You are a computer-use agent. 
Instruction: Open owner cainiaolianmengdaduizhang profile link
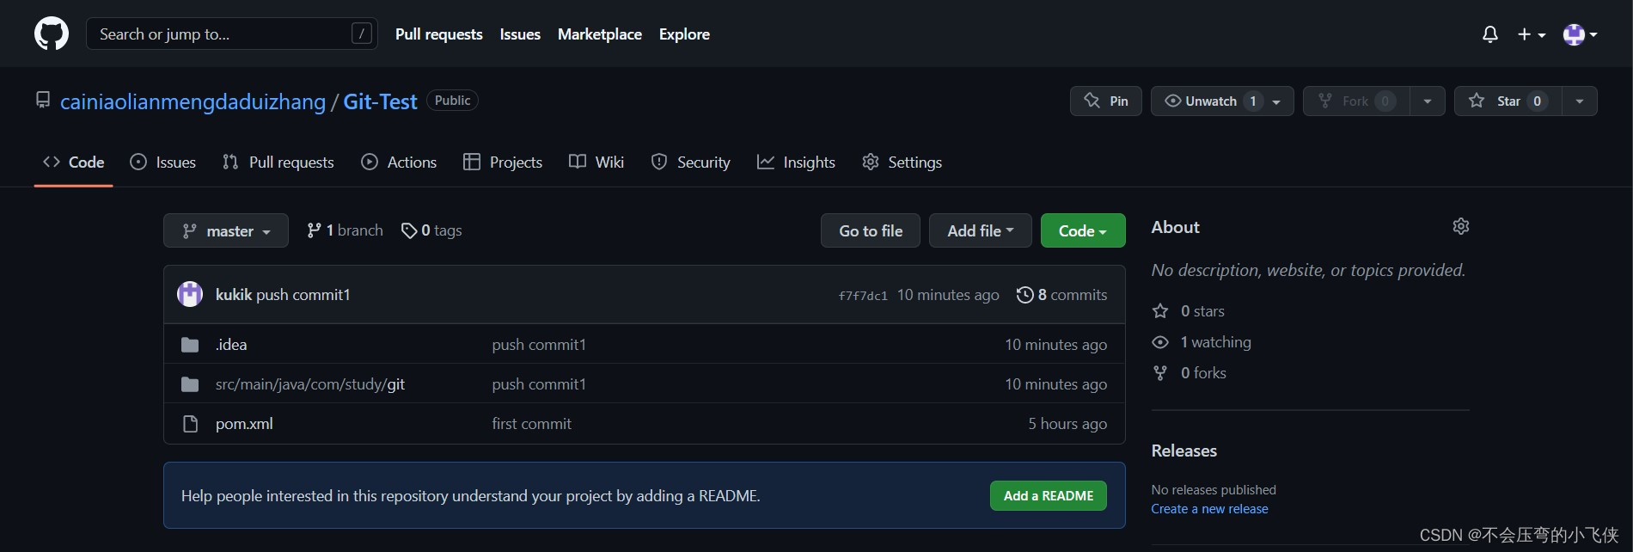pos(193,101)
